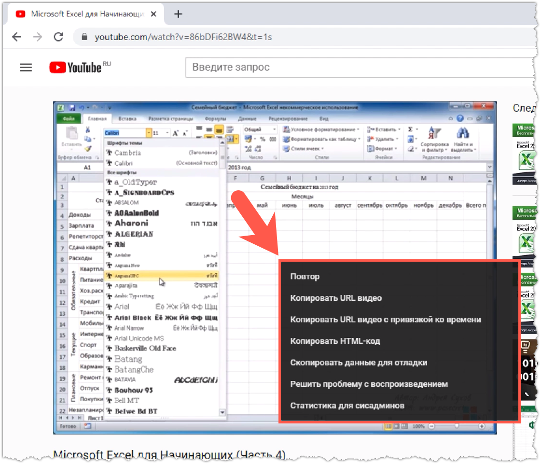
Task: Pick the Bell MT font entry
Action: point(162,400)
